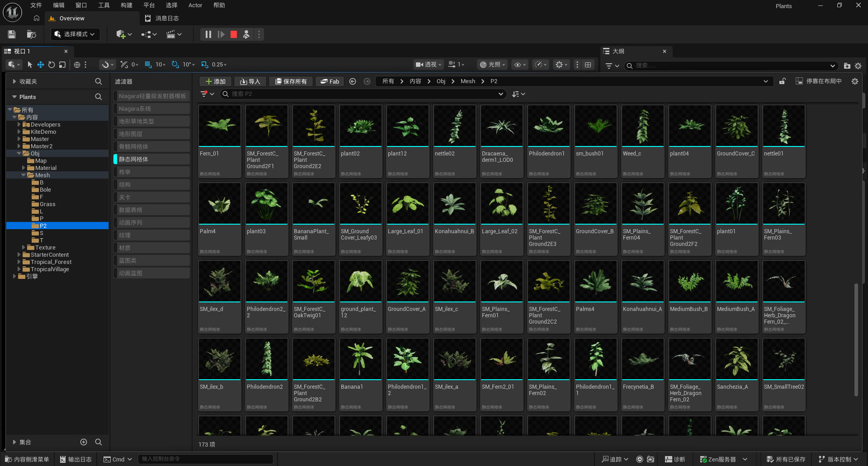Expand the Tropical_Forest folder
Image resolution: width=868 pixels, height=466 pixels.
click(x=19, y=262)
